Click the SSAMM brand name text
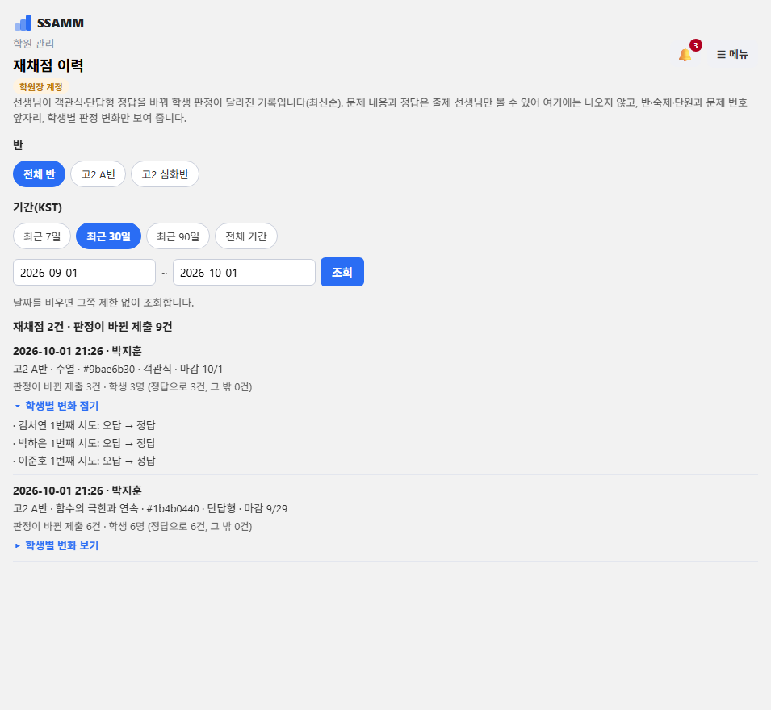The image size is (771, 710). pos(61,23)
